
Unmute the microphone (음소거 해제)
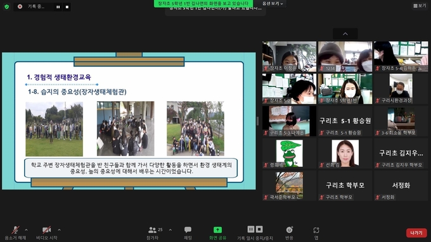click(15, 233)
